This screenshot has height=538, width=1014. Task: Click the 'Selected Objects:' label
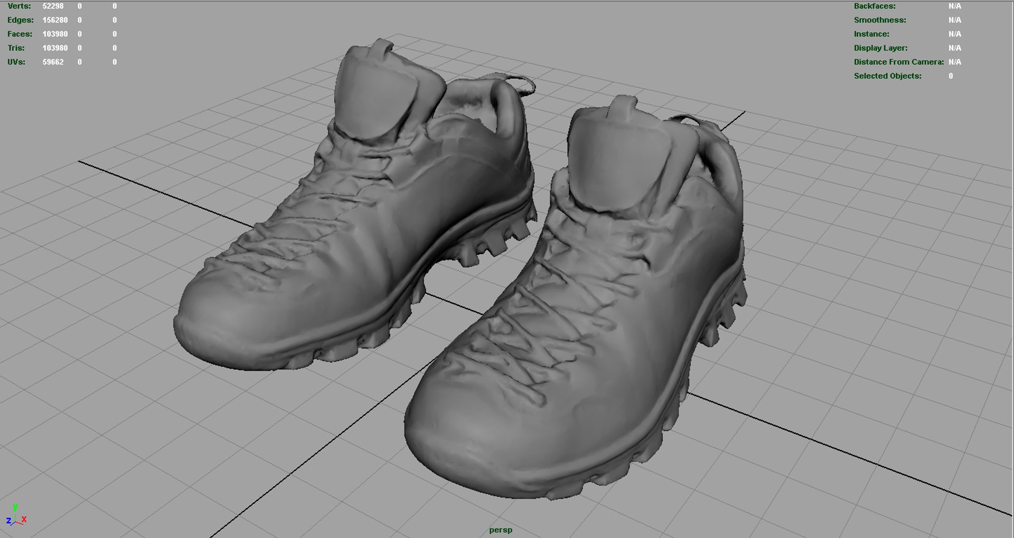888,76
